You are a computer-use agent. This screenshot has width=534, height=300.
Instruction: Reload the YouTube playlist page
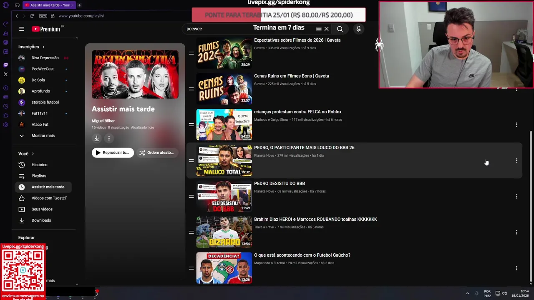click(32, 16)
